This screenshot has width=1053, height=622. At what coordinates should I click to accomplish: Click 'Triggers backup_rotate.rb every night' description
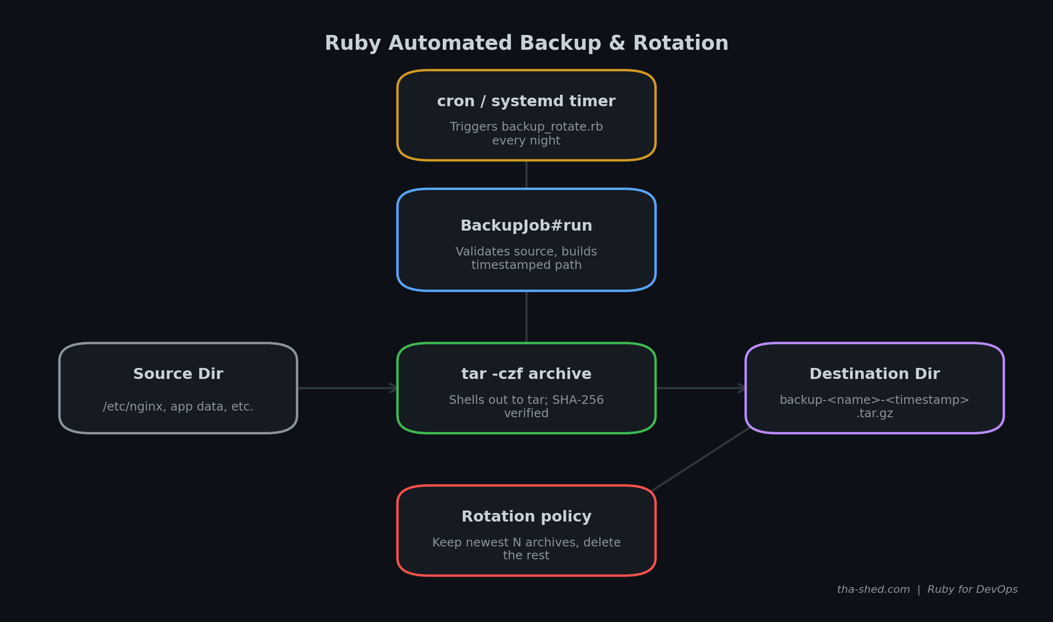(x=526, y=133)
